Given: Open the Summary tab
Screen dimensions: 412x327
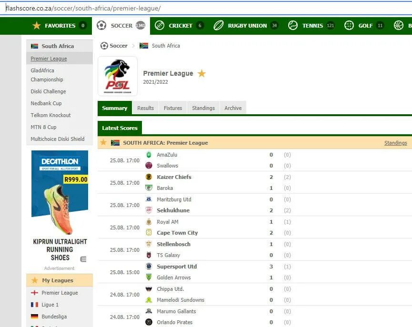Looking at the screenshot, I should pyautogui.click(x=115, y=108).
